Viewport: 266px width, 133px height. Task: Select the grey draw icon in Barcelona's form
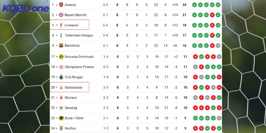218,45
